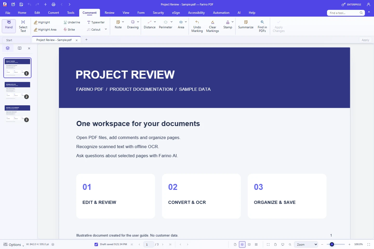374x249 pixels.
Task: Select the Select Text tool
Action: click(x=23, y=26)
